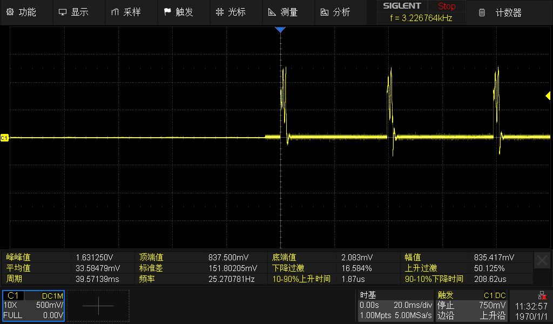553x324 pixels.
Task: Select the blue trigger position marker
Action: click(280, 30)
